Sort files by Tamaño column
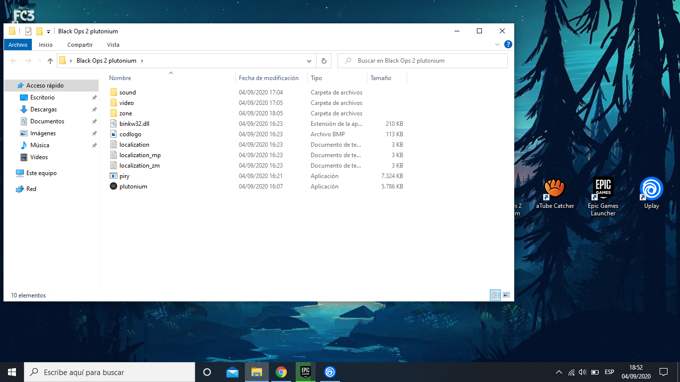 (381, 78)
